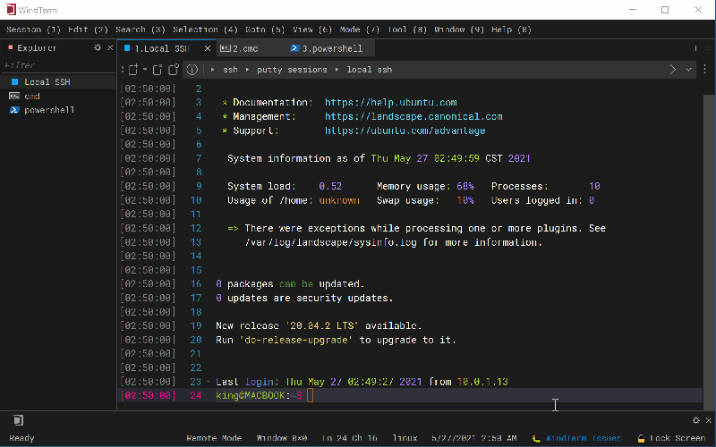
Task: Open the help.ubuntu.com documentation link
Action: pyautogui.click(x=391, y=103)
